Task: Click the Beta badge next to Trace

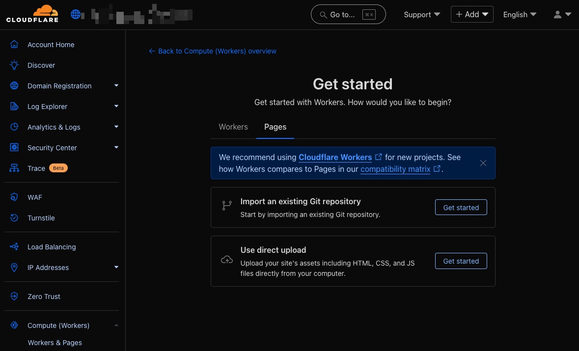Action: [58, 168]
